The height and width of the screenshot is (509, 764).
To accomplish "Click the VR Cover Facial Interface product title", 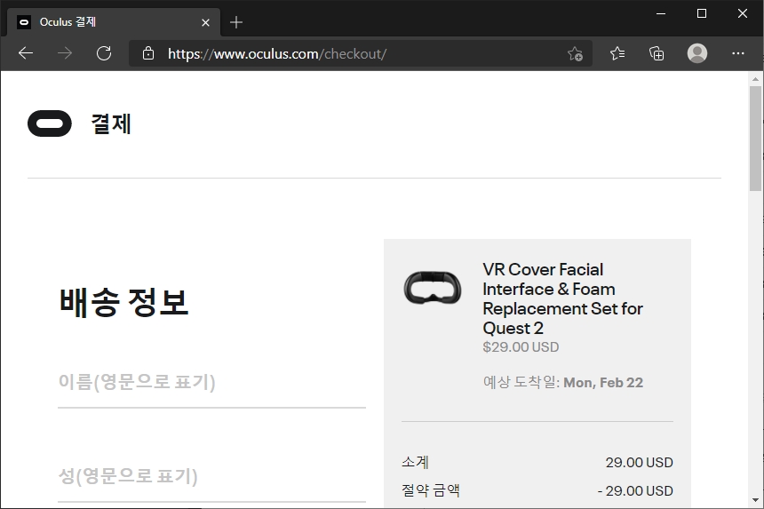I will 562,298.
